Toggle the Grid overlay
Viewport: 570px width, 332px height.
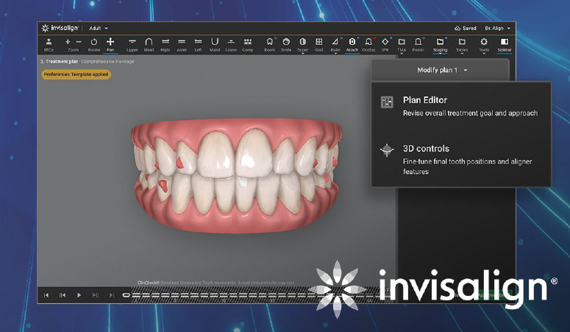[x=319, y=45]
